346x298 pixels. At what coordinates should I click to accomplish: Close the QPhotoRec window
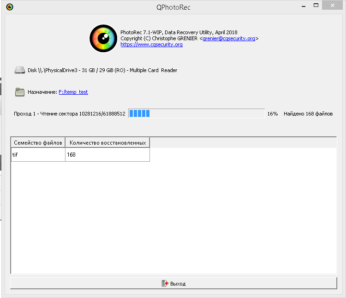click(x=332, y=5)
